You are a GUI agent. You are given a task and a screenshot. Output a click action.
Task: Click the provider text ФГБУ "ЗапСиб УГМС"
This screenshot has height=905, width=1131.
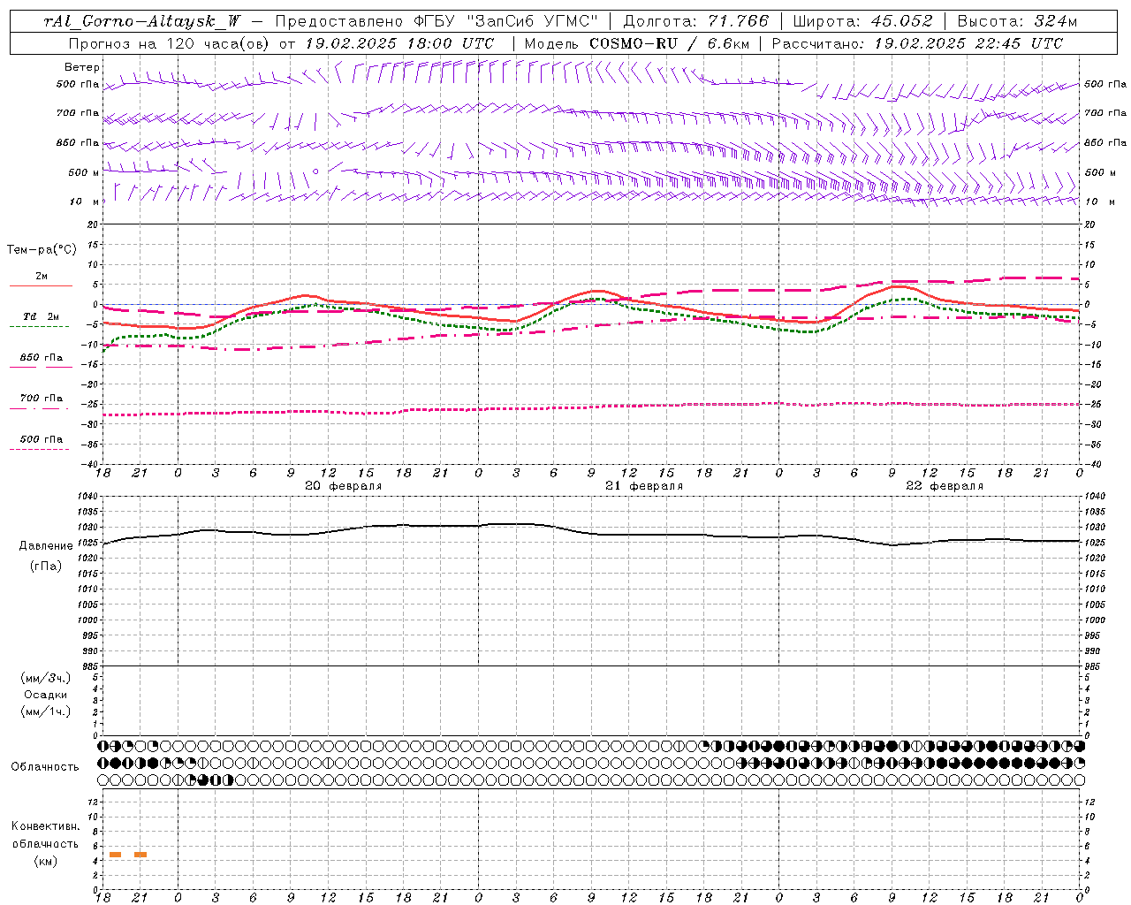click(505, 21)
